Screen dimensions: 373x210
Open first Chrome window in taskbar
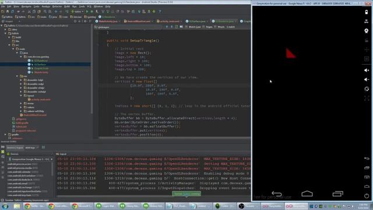pyautogui.click(x=34, y=206)
